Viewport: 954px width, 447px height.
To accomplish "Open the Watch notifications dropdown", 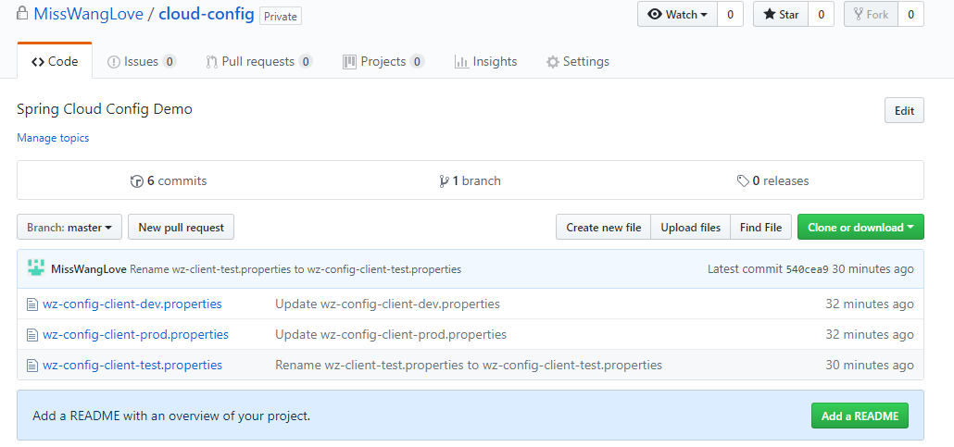I will tap(677, 14).
